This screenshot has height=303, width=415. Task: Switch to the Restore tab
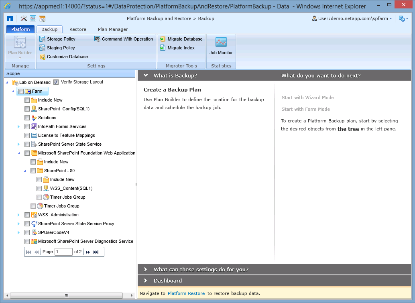point(77,29)
